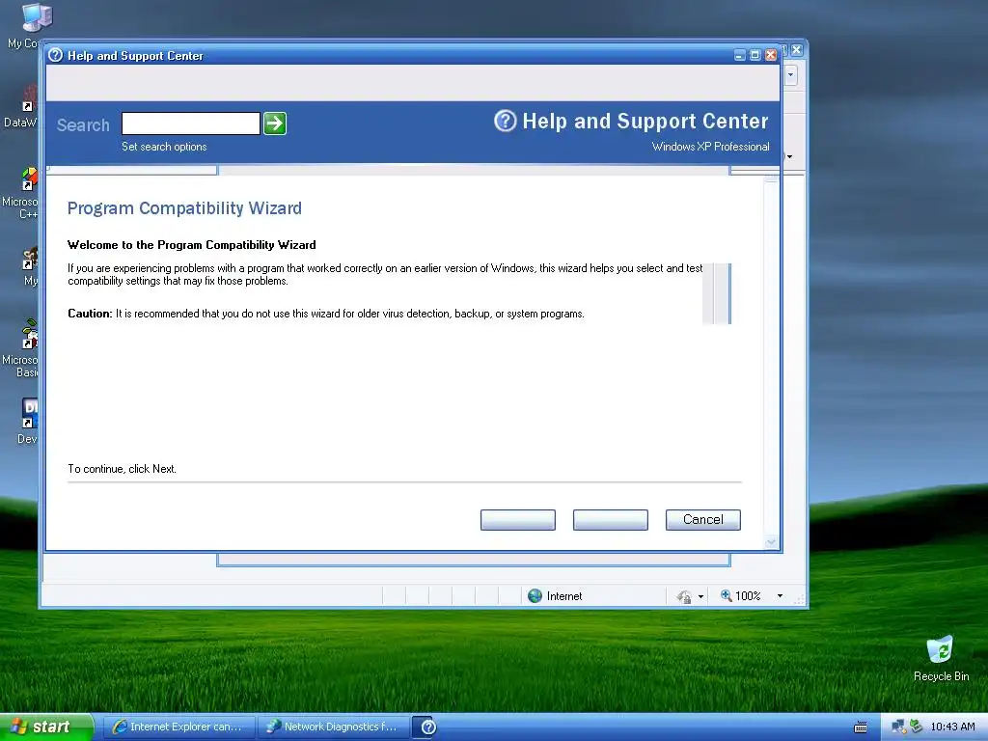Image resolution: width=988 pixels, height=741 pixels.
Task: Click the Start button
Action: tap(46, 727)
